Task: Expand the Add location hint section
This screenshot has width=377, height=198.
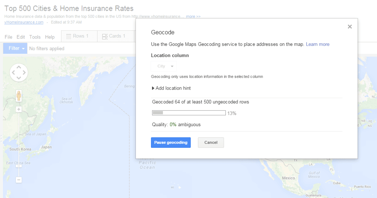Action: click(171, 88)
